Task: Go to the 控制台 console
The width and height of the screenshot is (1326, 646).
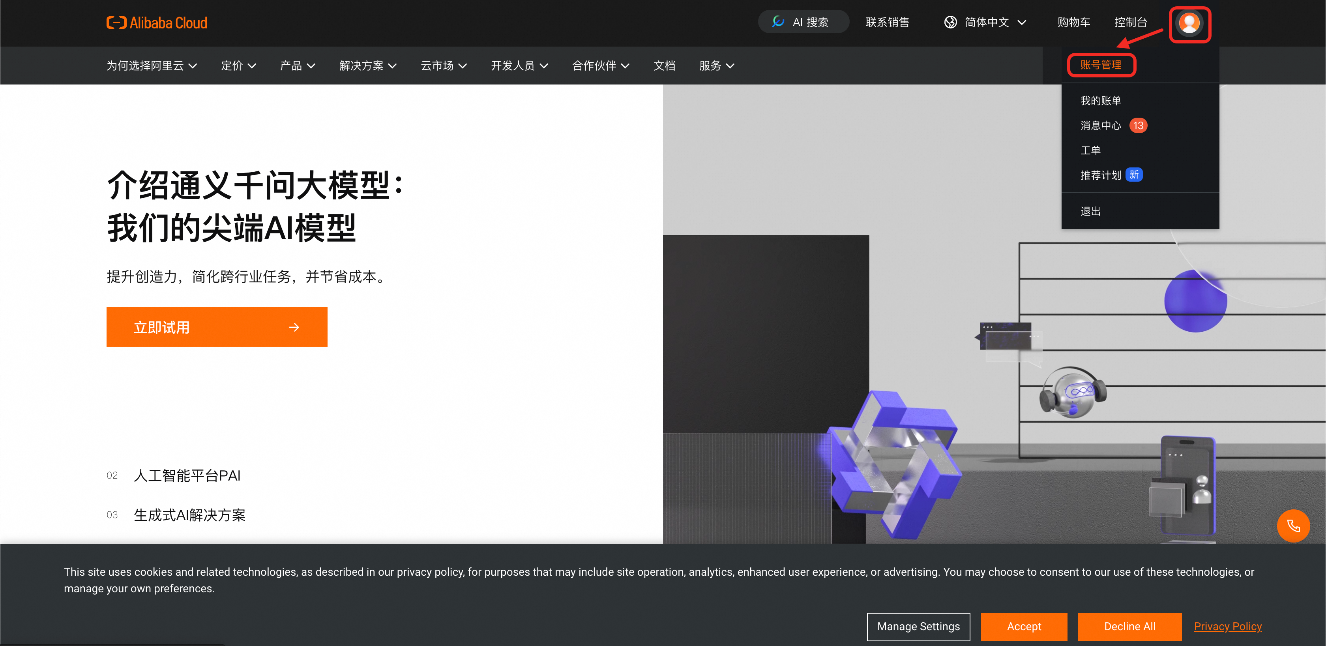Action: pos(1130,22)
